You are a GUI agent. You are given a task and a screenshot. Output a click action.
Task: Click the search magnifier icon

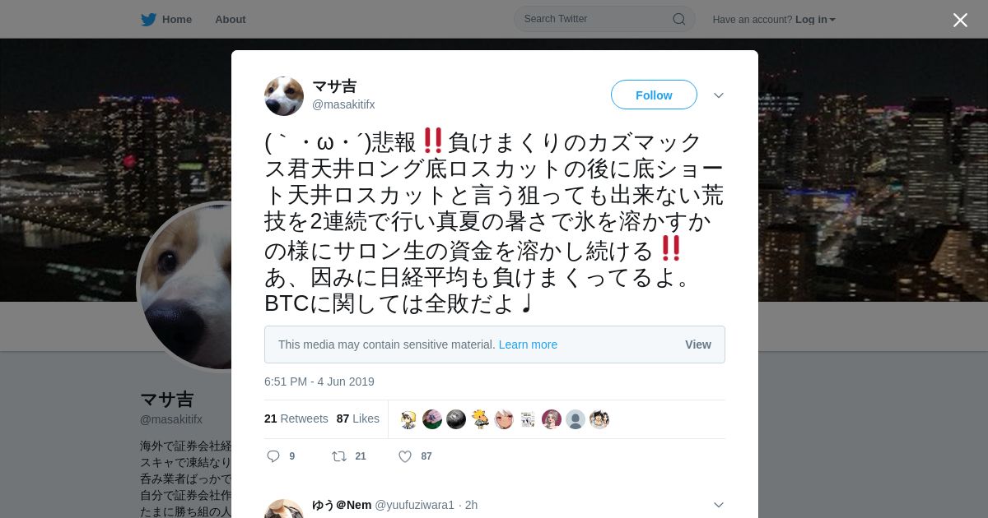[679, 19]
